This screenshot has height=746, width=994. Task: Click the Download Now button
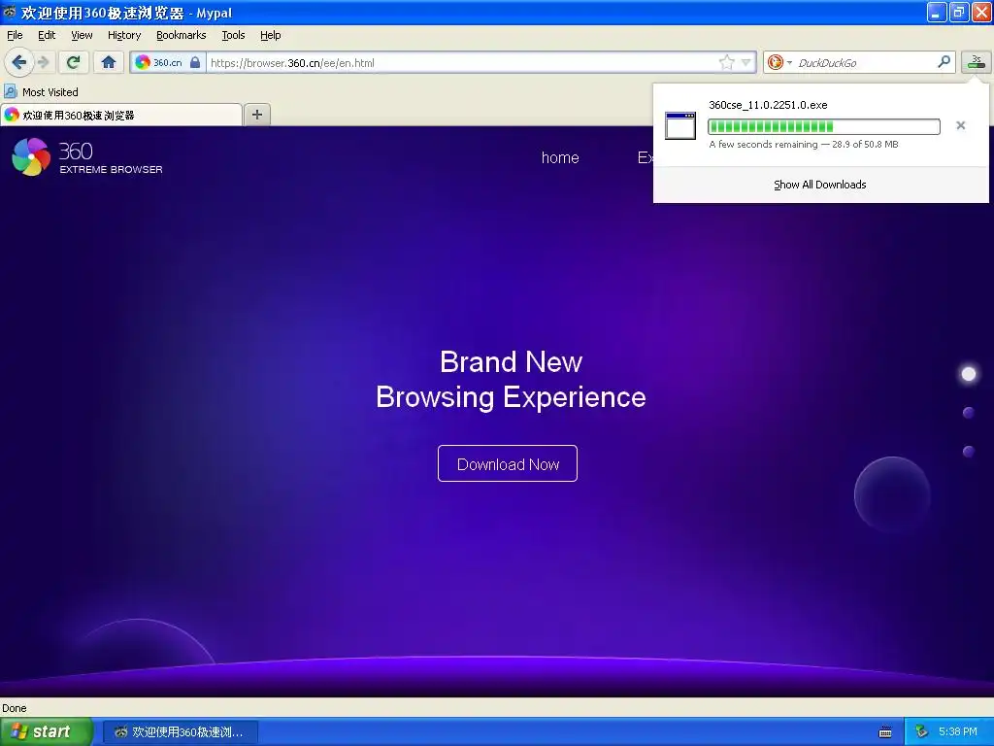click(508, 463)
